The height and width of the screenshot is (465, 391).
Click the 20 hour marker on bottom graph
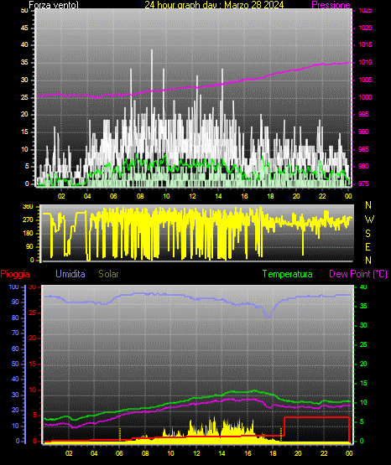pos(298,453)
